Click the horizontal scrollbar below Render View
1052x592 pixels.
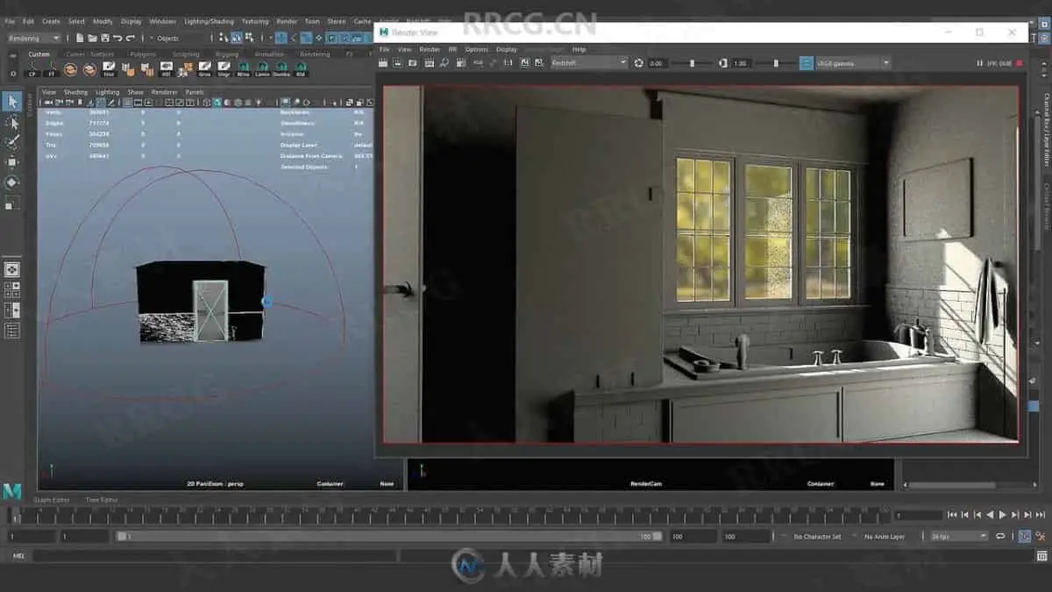coord(951,485)
